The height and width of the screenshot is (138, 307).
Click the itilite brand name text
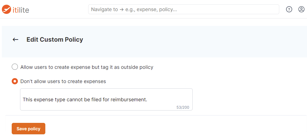pos(21,10)
